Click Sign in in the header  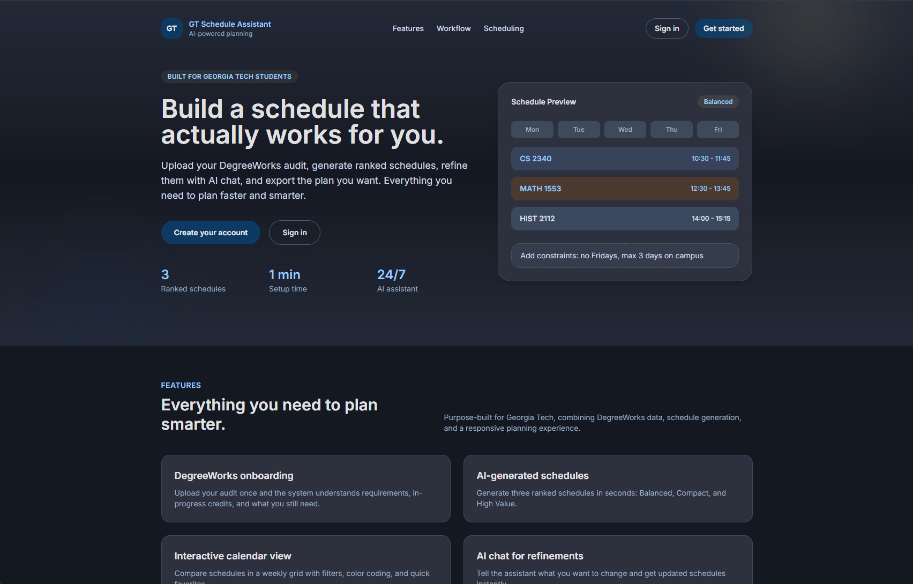pyautogui.click(x=667, y=28)
